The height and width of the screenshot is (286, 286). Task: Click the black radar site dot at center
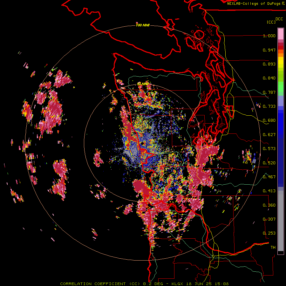click(142, 144)
